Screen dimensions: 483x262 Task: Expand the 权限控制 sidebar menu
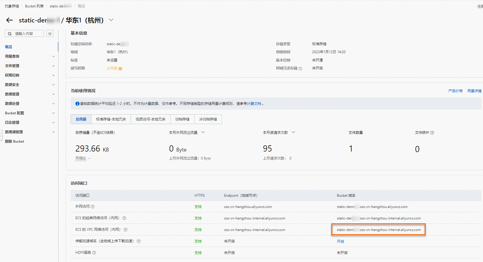click(x=54, y=75)
